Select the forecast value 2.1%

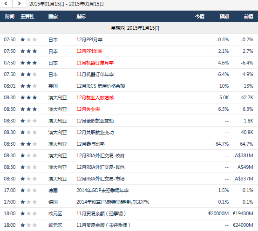(224, 51)
